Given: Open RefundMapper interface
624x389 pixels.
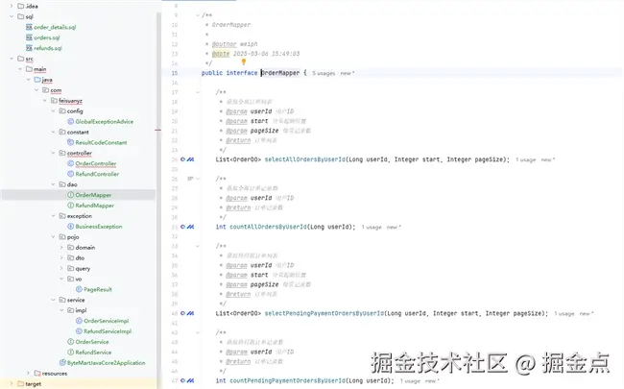Looking at the screenshot, I should pos(95,205).
